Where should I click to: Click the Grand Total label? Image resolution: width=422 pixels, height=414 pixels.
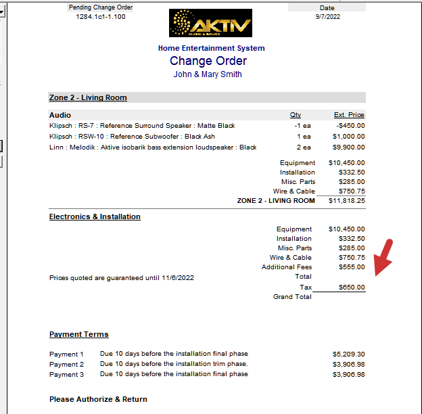pos(292,297)
